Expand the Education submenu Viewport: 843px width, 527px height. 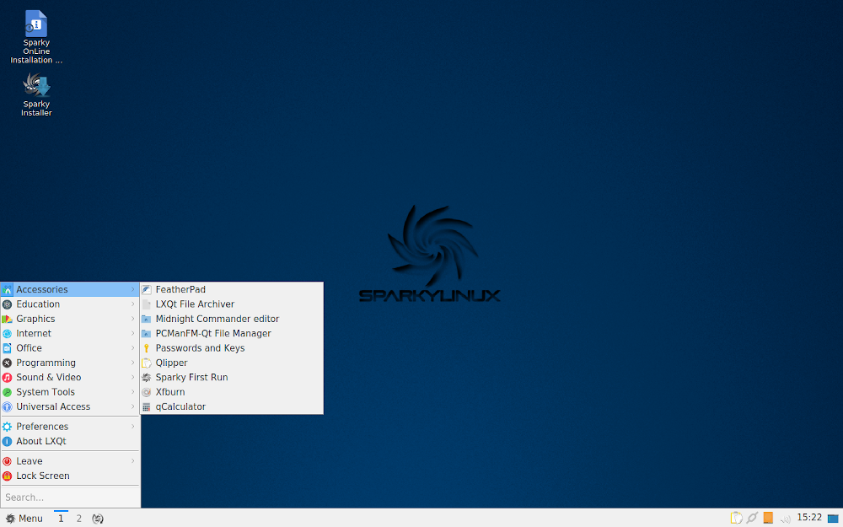pos(70,304)
